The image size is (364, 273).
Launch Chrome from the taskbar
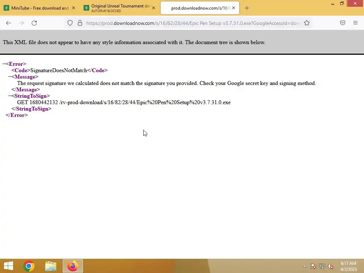(29, 266)
